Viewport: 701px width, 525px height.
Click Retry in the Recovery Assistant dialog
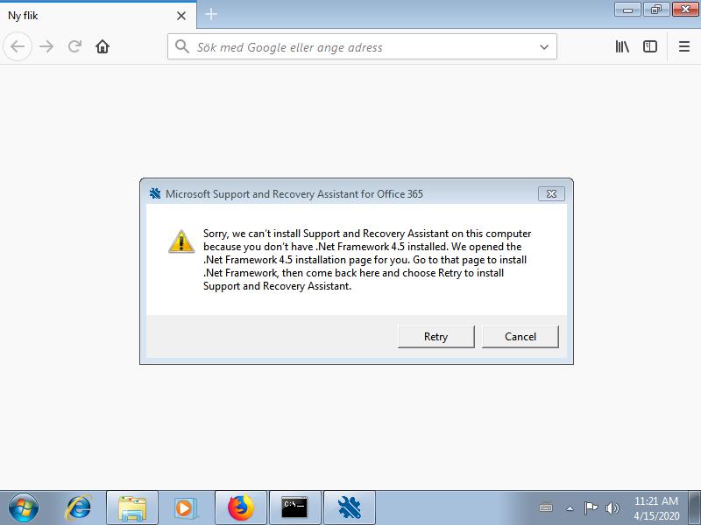(x=435, y=337)
